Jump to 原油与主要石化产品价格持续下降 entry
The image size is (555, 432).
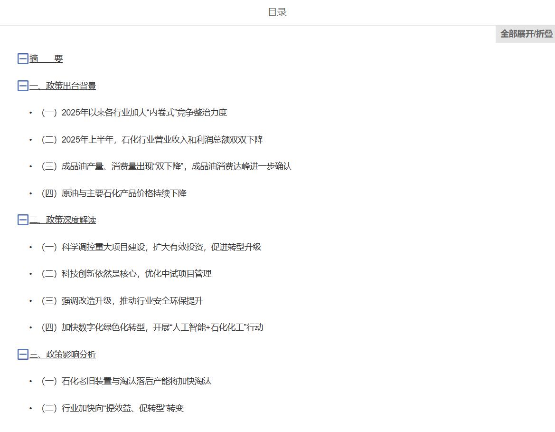click(114, 193)
